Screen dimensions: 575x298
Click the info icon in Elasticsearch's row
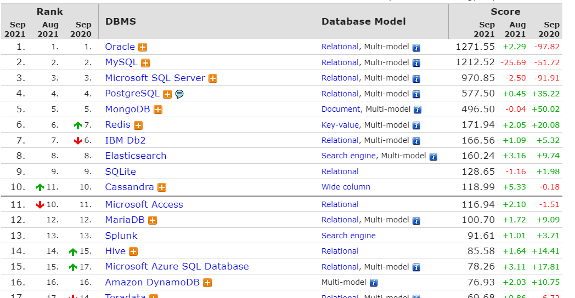coord(433,157)
